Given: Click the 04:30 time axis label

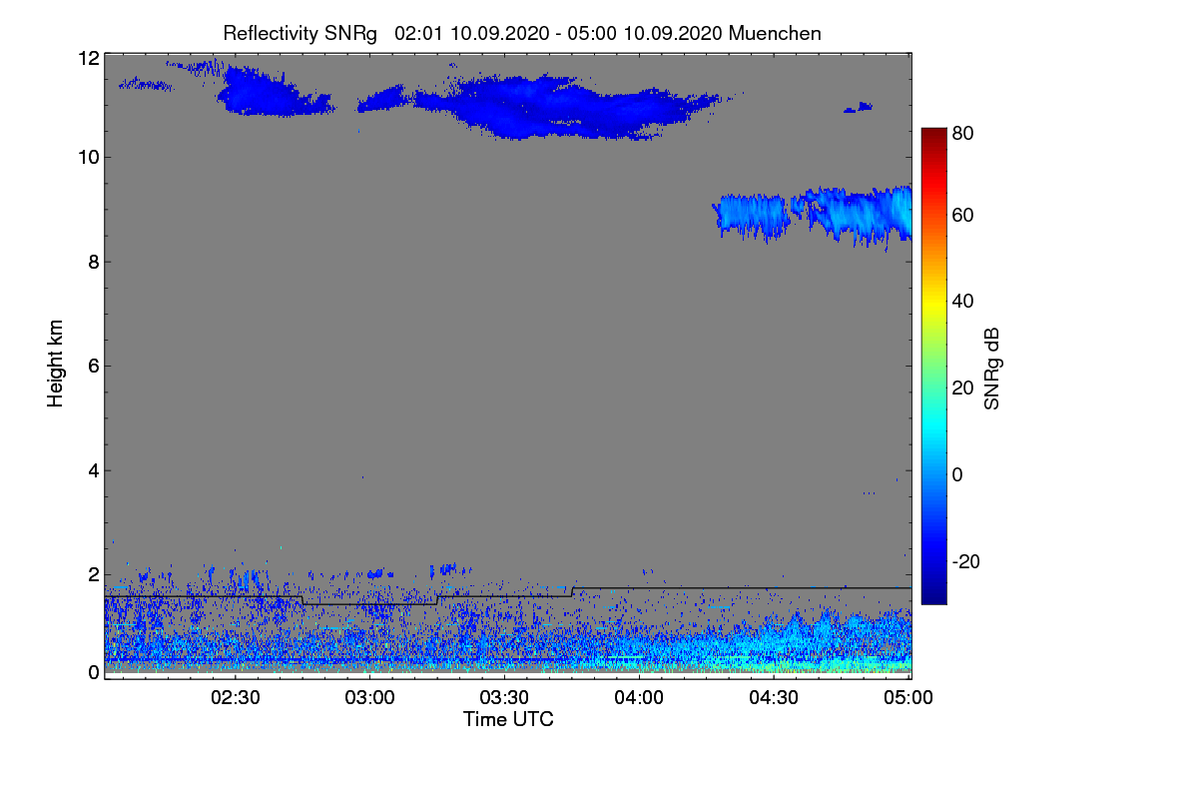Looking at the screenshot, I should coord(775,698).
